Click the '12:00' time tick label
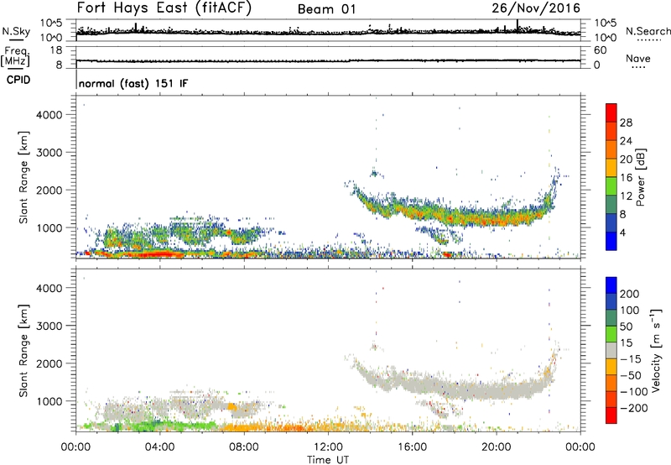Viewport: 671px width, 465px height. pyautogui.click(x=328, y=447)
